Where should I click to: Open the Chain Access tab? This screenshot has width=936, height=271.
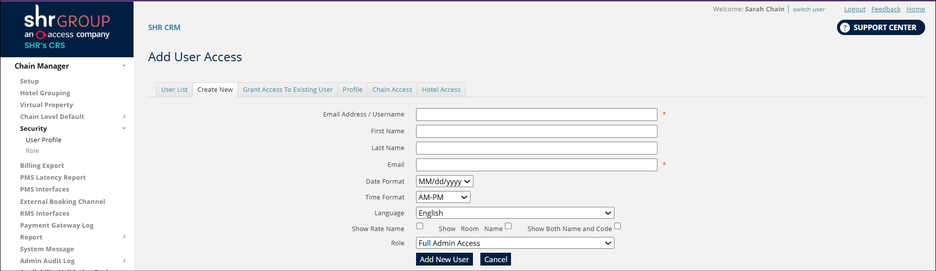(x=392, y=89)
